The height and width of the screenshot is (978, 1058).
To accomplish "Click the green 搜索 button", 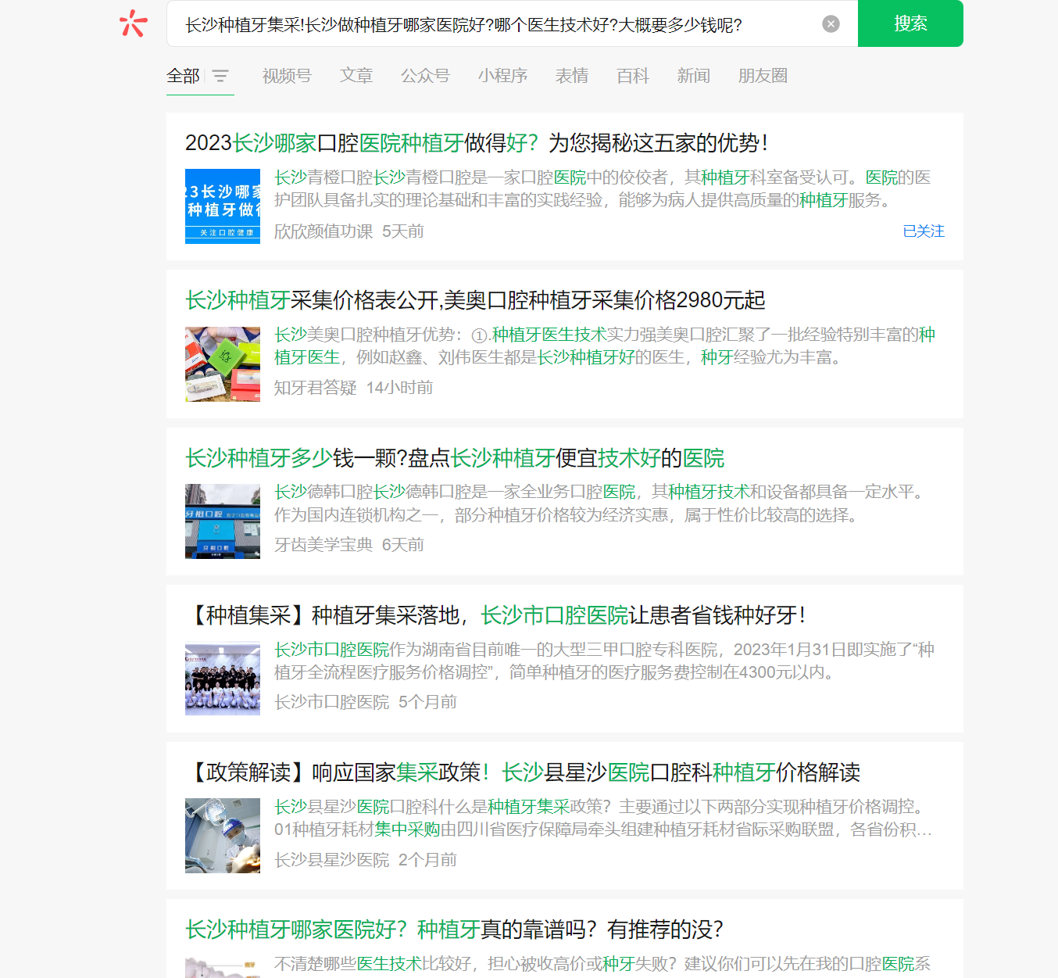I will tap(910, 23).
